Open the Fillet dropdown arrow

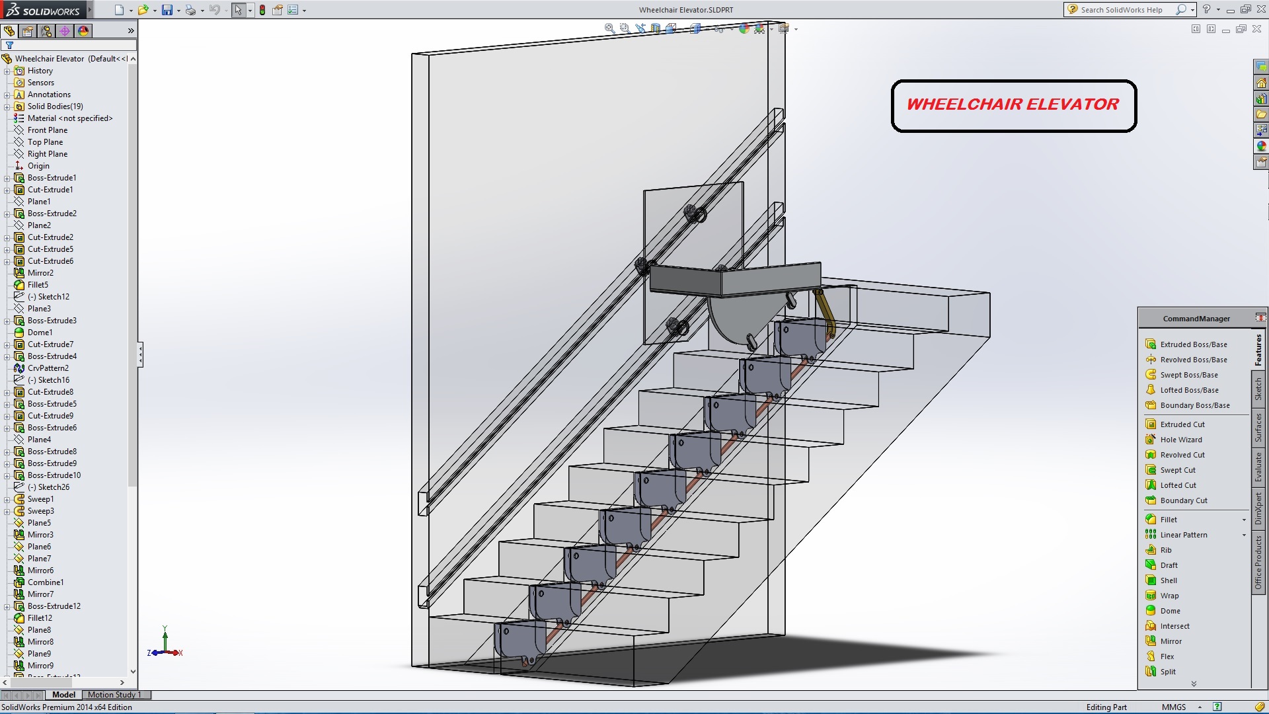click(1244, 520)
